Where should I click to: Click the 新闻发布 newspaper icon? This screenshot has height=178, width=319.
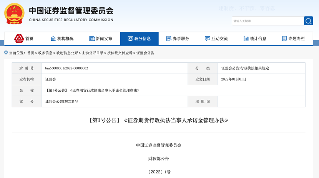[x=92, y=39]
